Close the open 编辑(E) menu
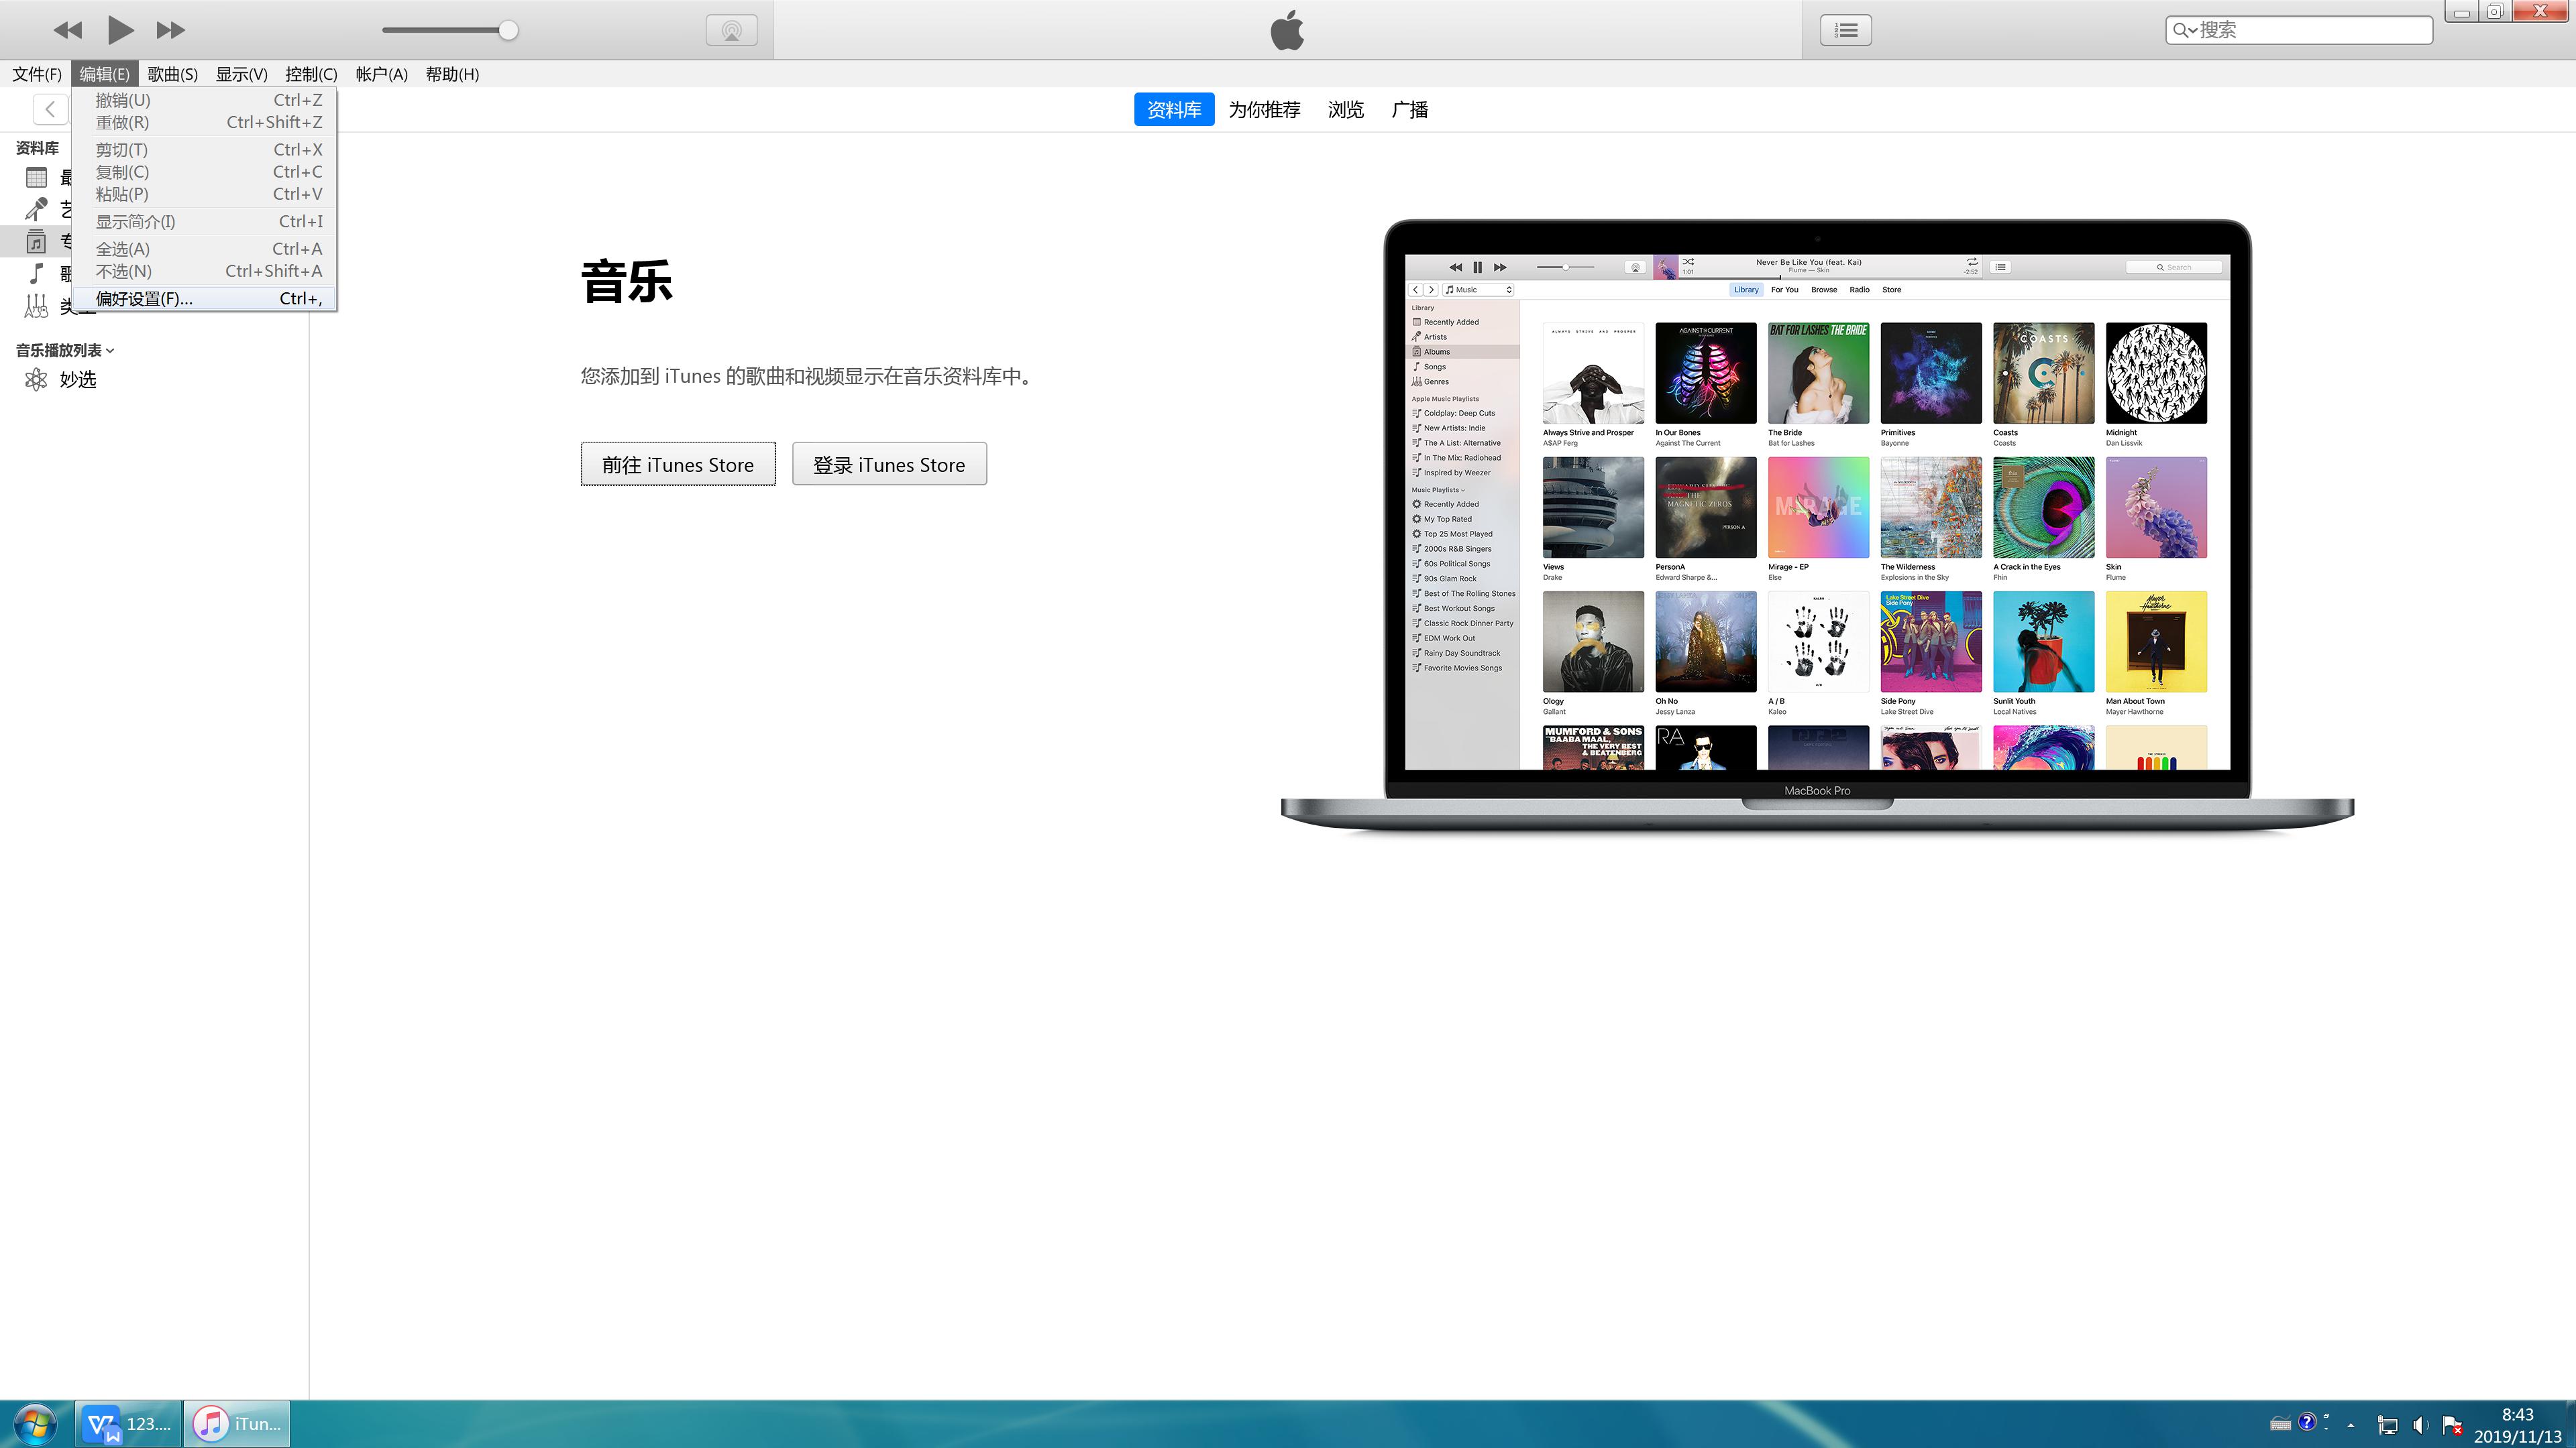This screenshot has width=2576, height=1448. pyautogui.click(x=104, y=74)
